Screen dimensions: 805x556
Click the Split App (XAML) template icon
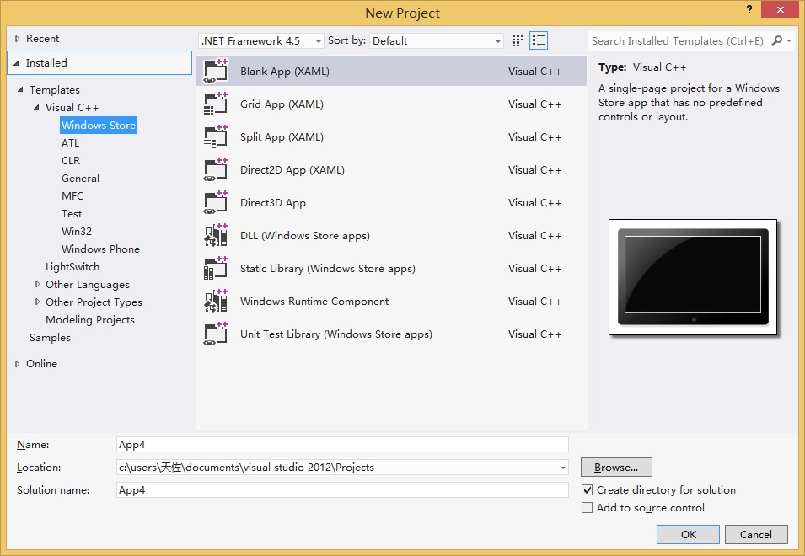point(216,136)
